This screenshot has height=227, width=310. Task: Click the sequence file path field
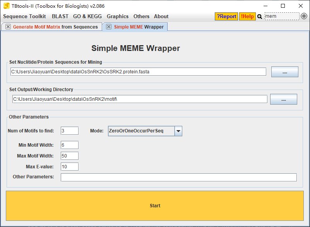pos(138,72)
